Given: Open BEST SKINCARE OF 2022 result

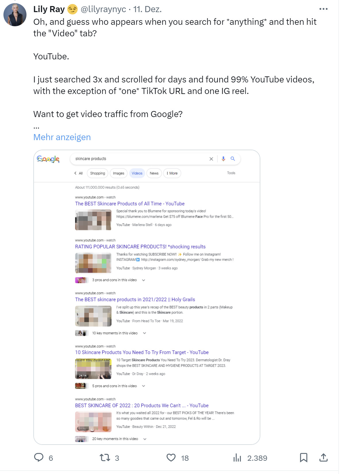Looking at the screenshot, I should [x=142, y=405].
